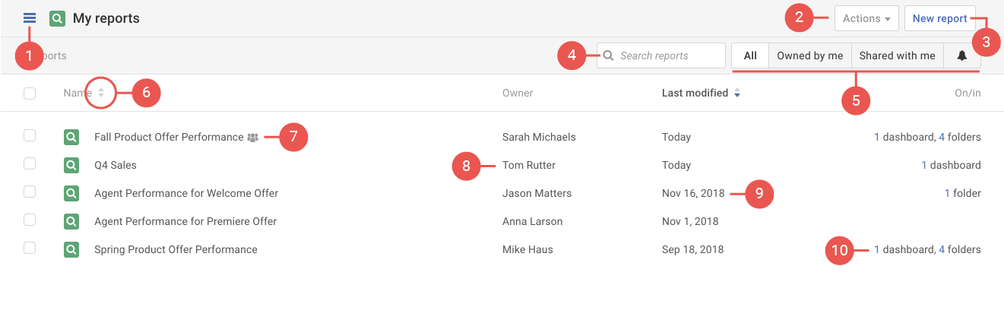Click the report icon for Q4 Sales
The image size is (1004, 320).
(71, 165)
